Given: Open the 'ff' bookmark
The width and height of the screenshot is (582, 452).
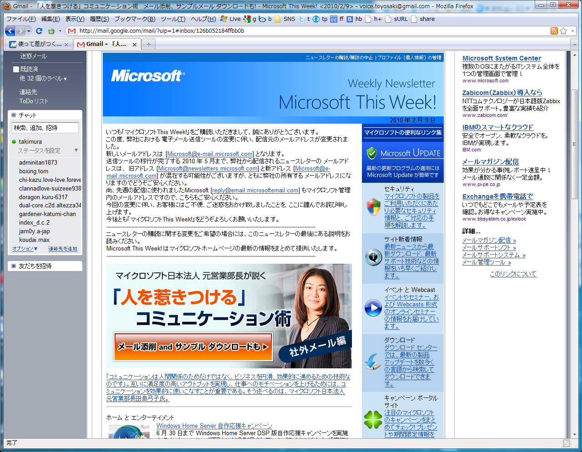Looking at the screenshot, I should [337, 19].
